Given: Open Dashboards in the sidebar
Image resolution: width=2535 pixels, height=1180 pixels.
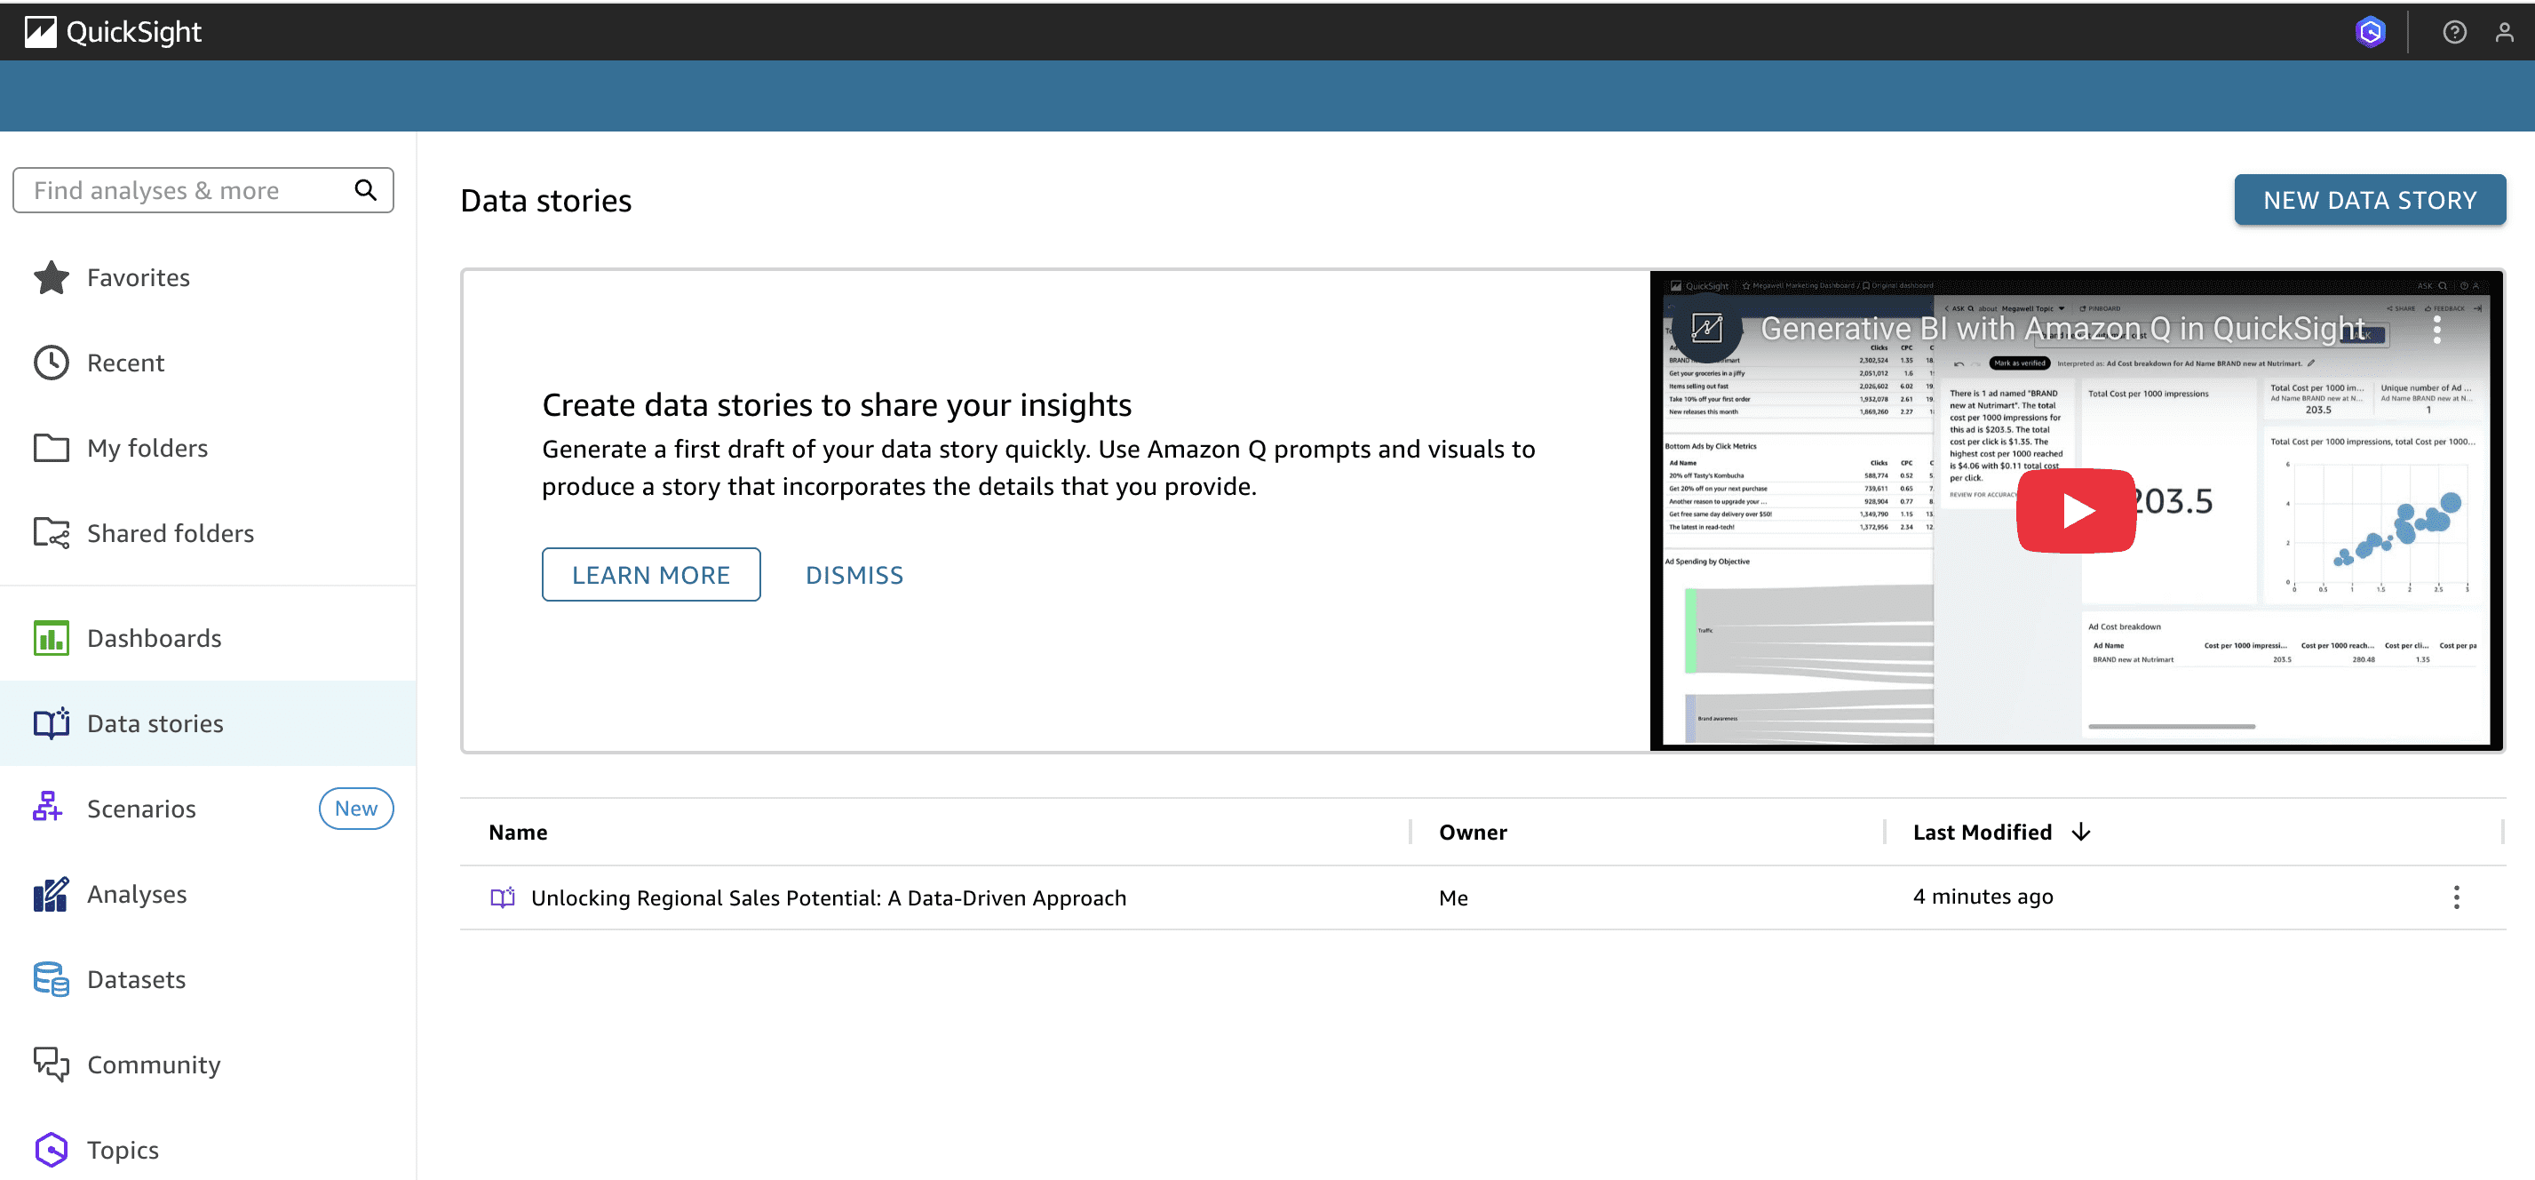Looking at the screenshot, I should tap(155, 639).
